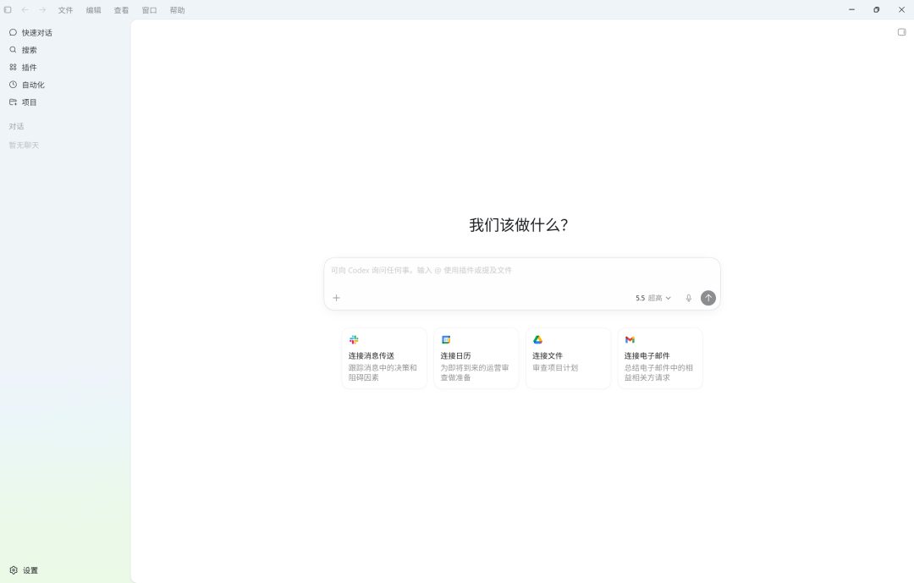Click the 暂无聊天 text

[x=24, y=146]
